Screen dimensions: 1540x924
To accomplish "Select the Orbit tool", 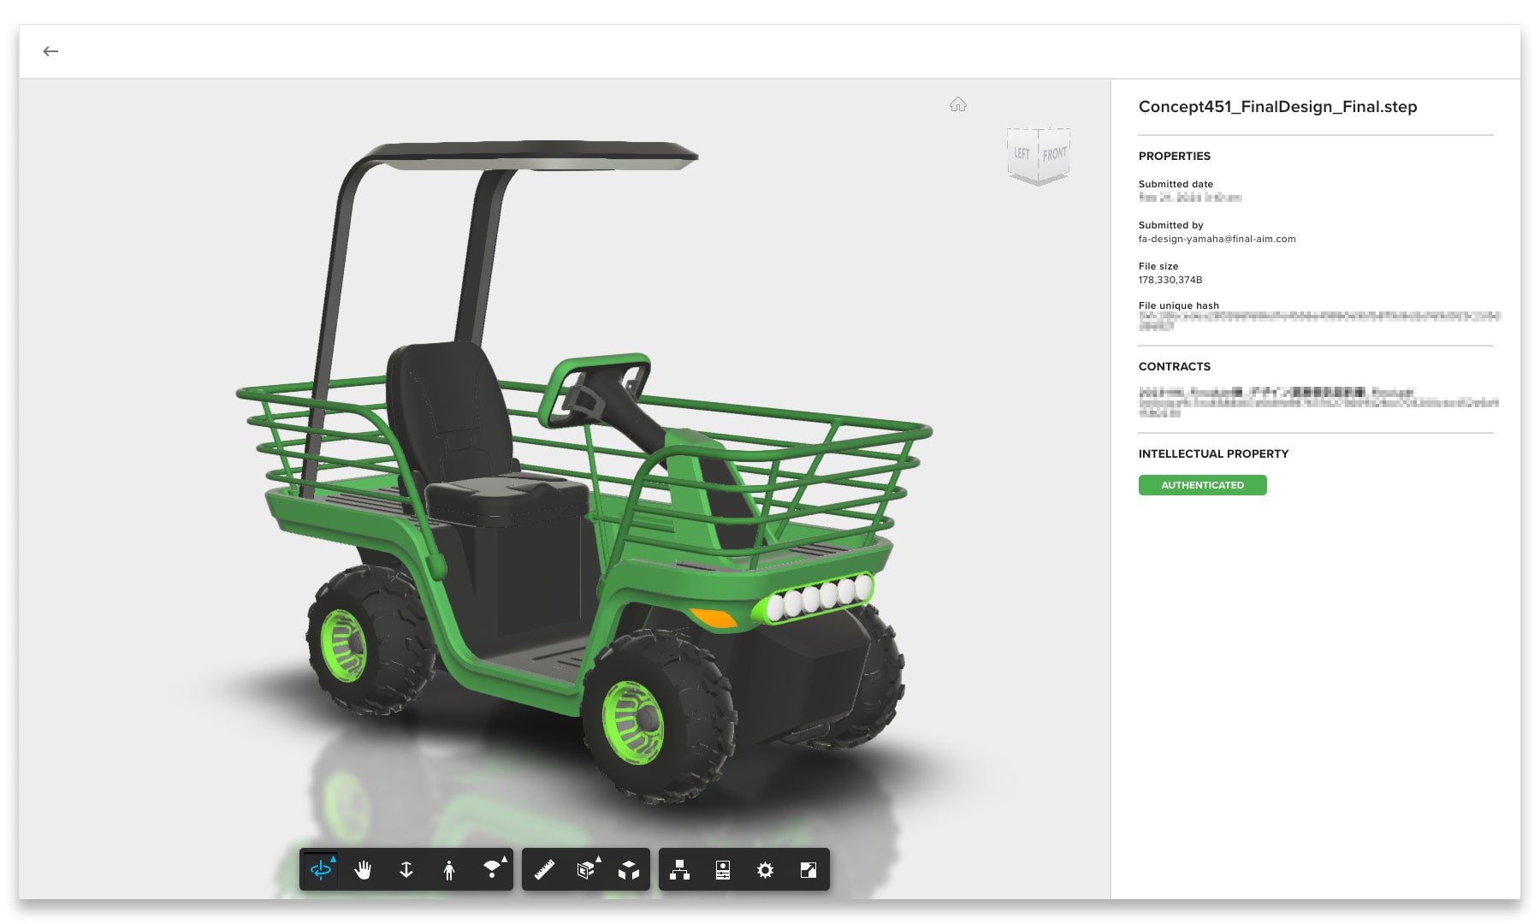I will pos(321,871).
